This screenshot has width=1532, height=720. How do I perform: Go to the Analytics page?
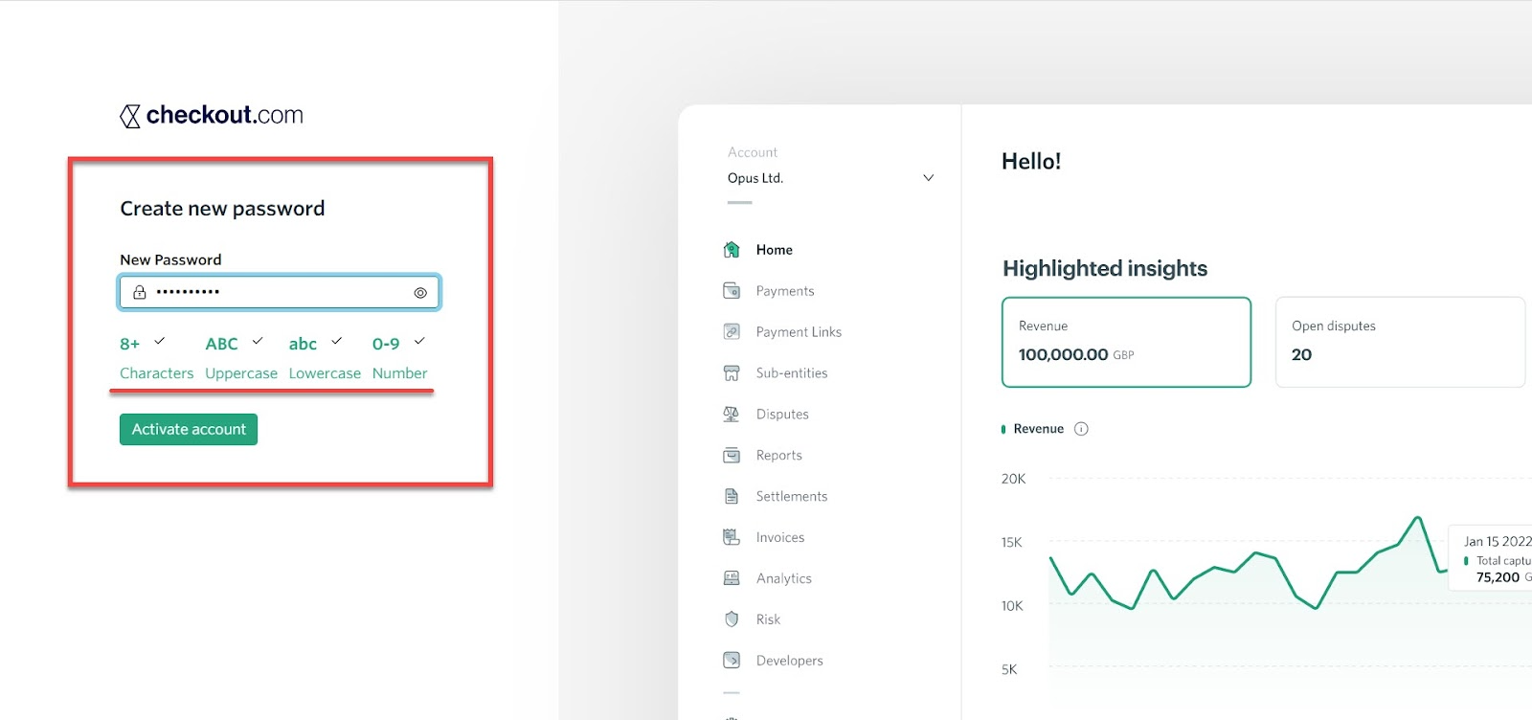coord(784,578)
